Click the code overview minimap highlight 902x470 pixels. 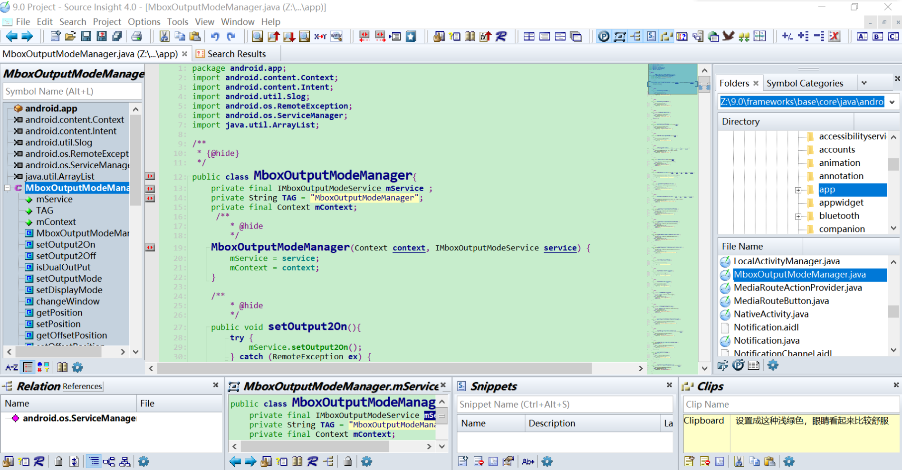672,79
